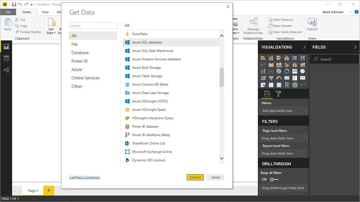Image resolution: width=360 pixels, height=202 pixels.
Task: Select the Slicer visualization
Action: [263, 85]
